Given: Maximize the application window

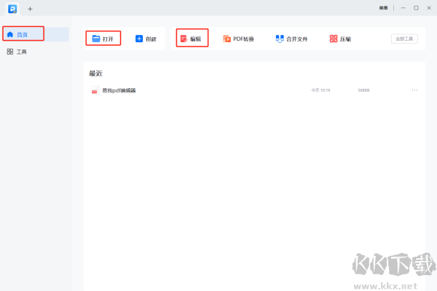Looking at the screenshot, I should tap(416, 8).
